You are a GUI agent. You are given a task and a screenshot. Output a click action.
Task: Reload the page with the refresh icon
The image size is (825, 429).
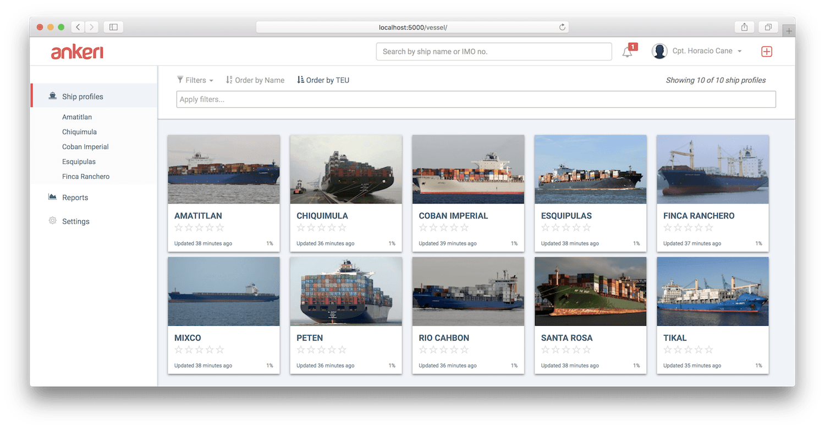point(562,27)
